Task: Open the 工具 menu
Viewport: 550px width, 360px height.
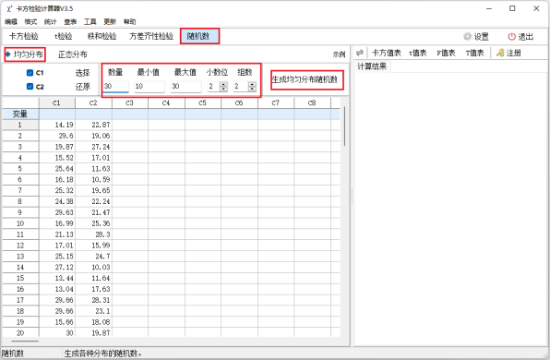Action: pyautogui.click(x=90, y=22)
